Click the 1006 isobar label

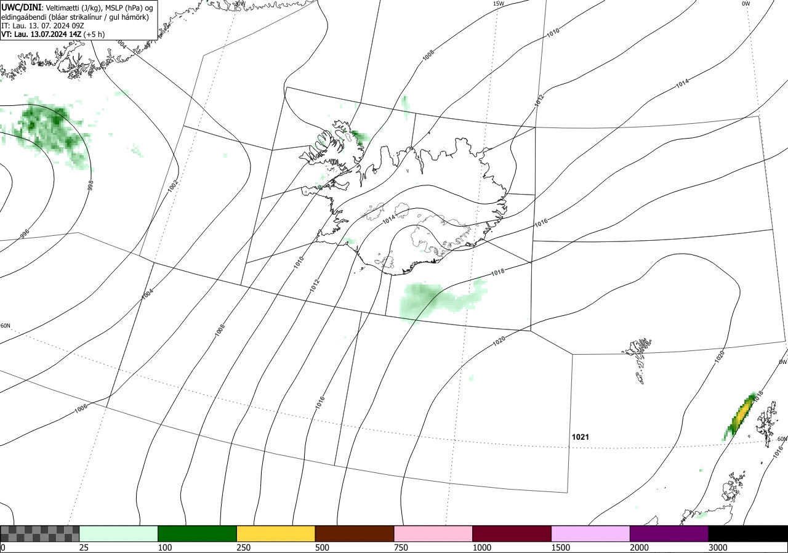pos(81,408)
